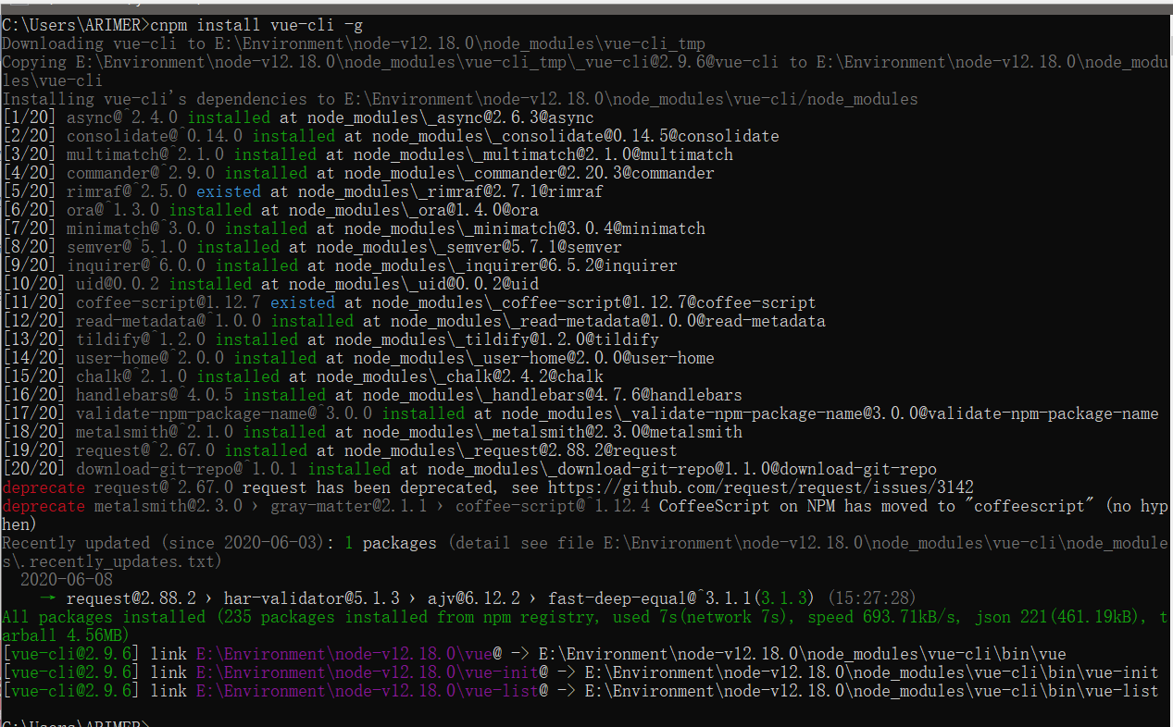Click the 'fast-deep-equal@^3.1.1' dependency text
The image size is (1173, 727).
pos(650,598)
